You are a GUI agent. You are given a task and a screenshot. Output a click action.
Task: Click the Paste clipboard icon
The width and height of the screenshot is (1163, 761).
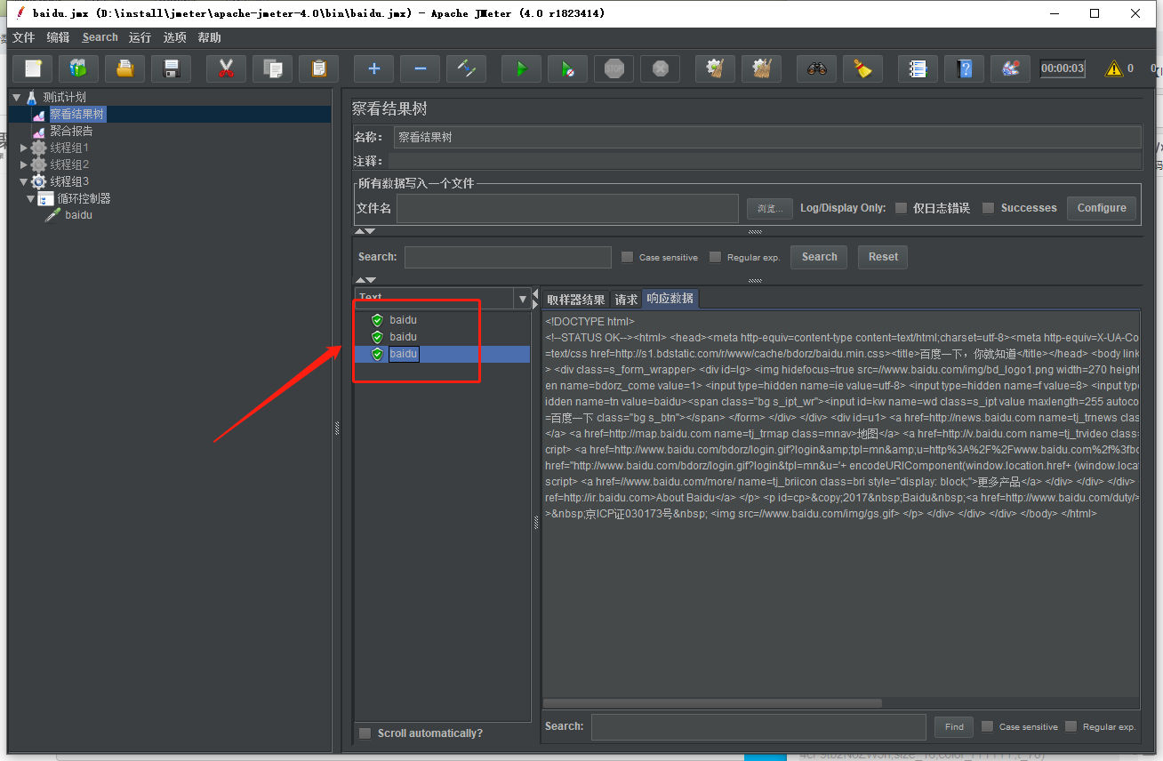click(x=319, y=68)
